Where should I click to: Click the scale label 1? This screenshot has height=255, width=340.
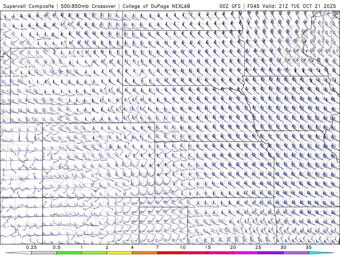click(x=82, y=247)
